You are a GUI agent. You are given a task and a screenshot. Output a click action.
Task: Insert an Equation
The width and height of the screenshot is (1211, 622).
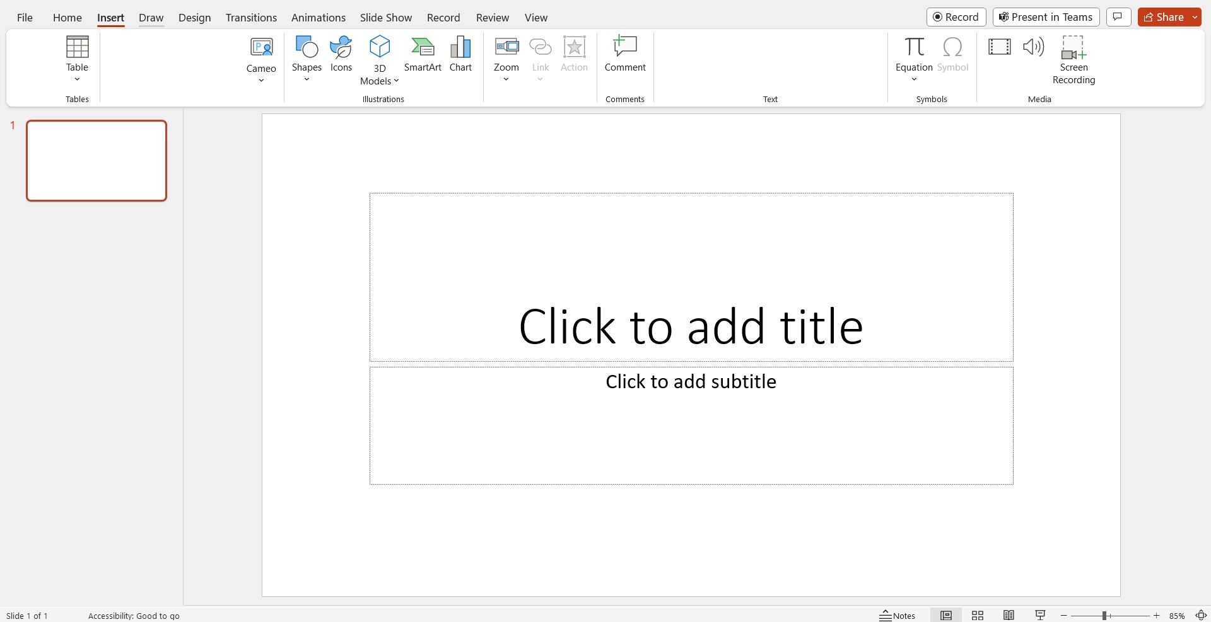click(x=914, y=54)
